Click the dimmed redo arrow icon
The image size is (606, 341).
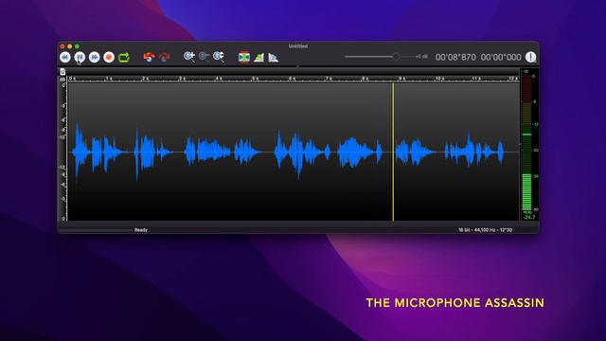pyautogui.click(x=165, y=57)
